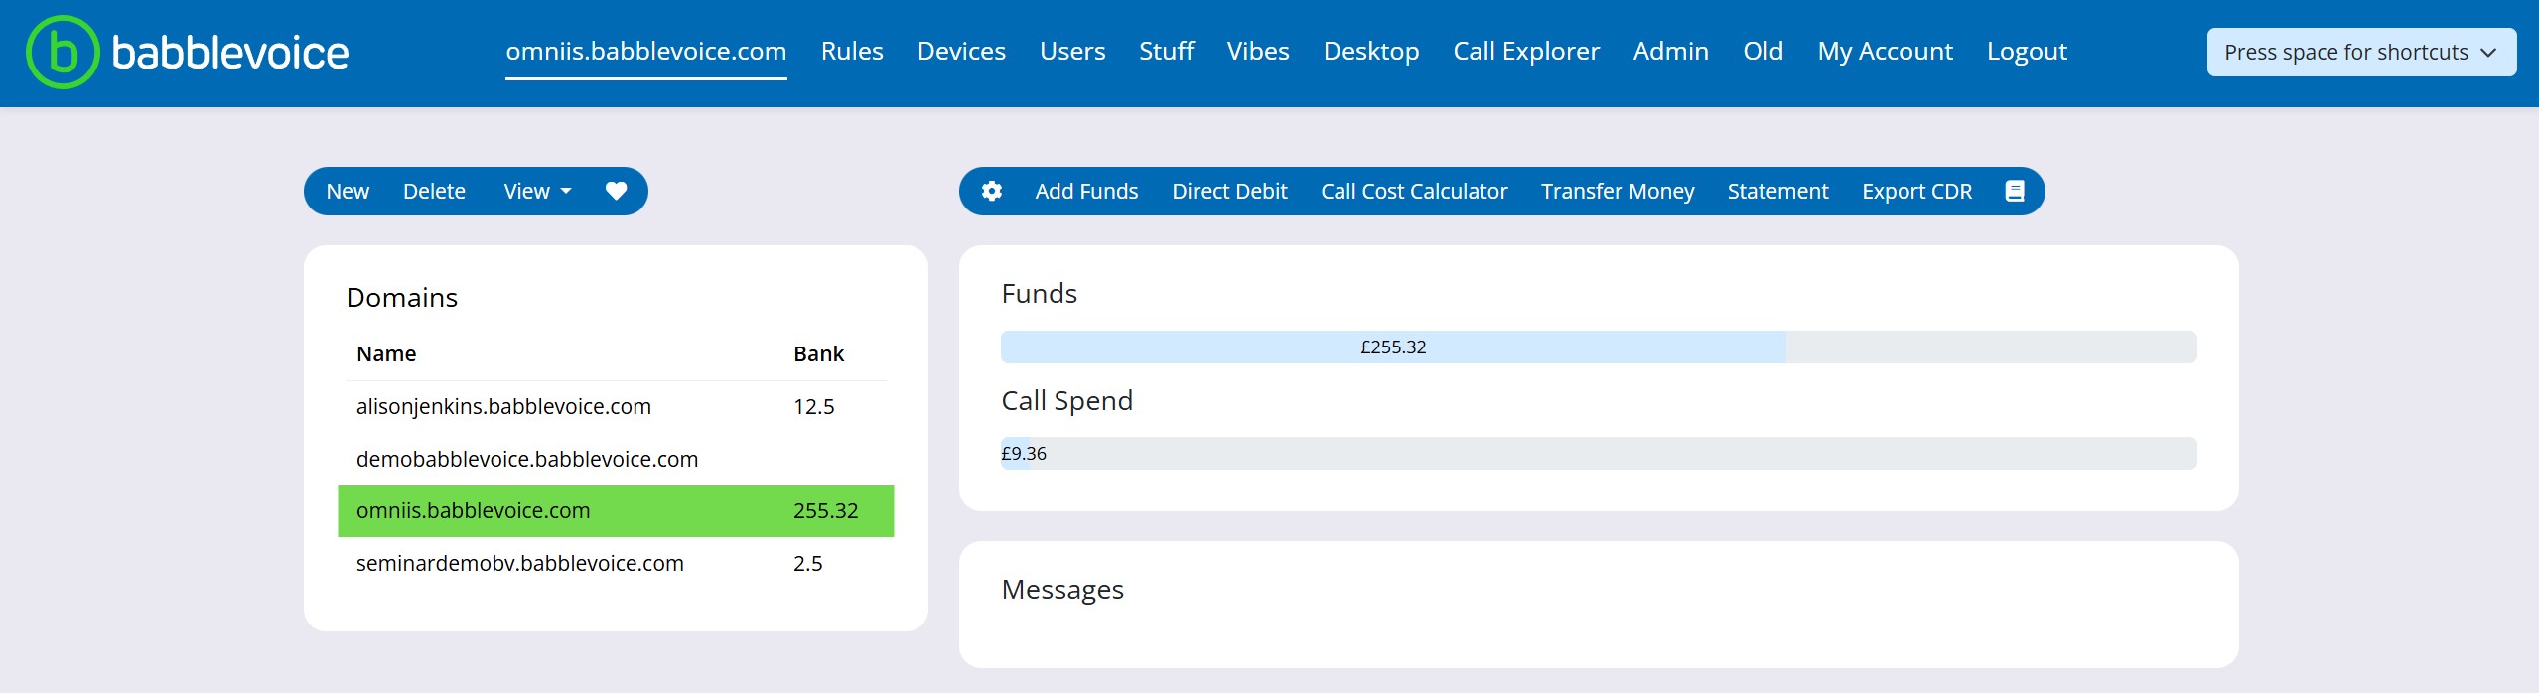Viewport: 2539px width, 693px height.
Task: Click Transfer Money
Action: pyautogui.click(x=1617, y=191)
